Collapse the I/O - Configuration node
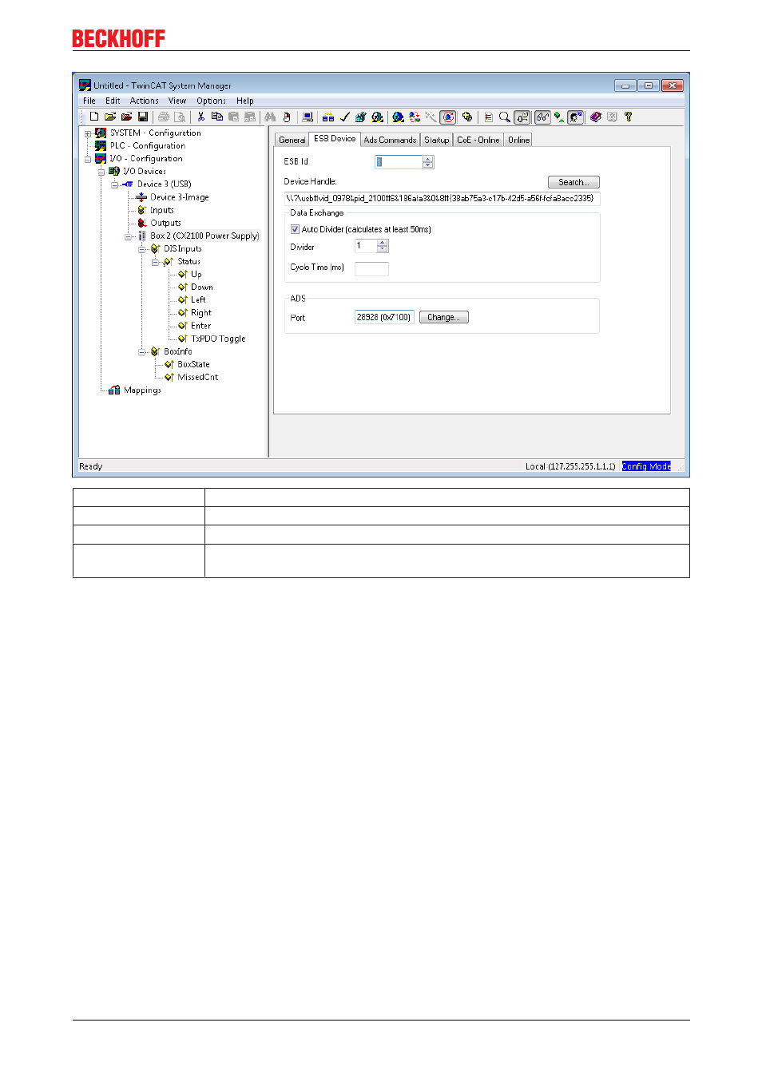 pos(88,159)
